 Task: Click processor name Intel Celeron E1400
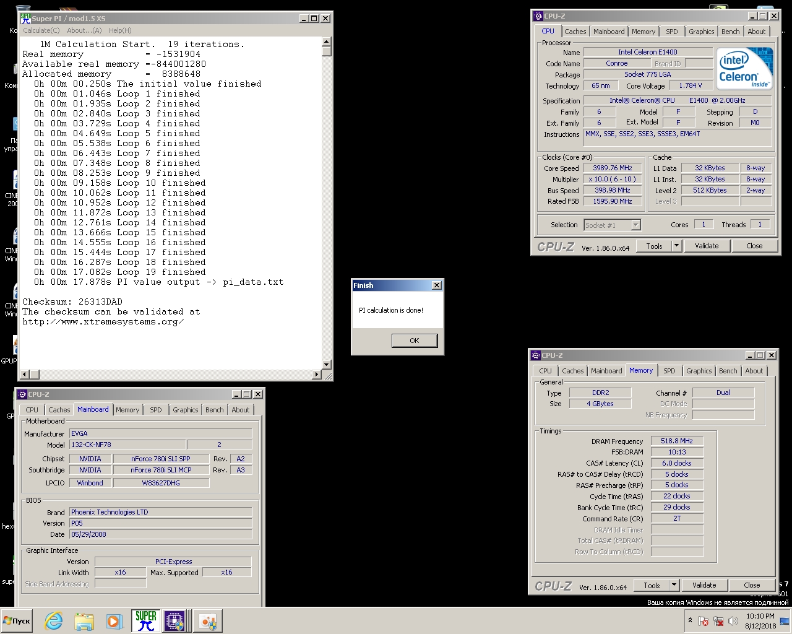[x=647, y=52]
